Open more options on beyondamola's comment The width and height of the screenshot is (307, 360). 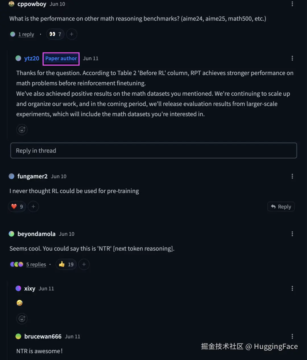point(292,234)
